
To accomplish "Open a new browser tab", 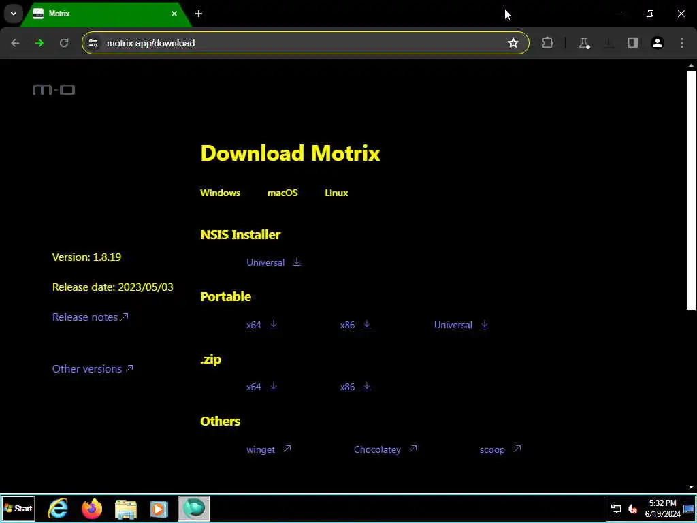I will (199, 14).
